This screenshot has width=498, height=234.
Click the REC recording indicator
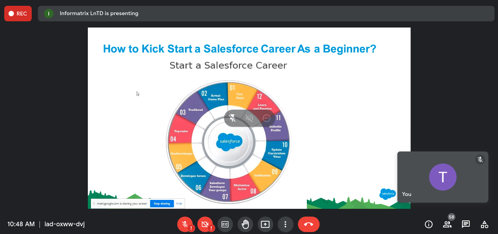(18, 14)
